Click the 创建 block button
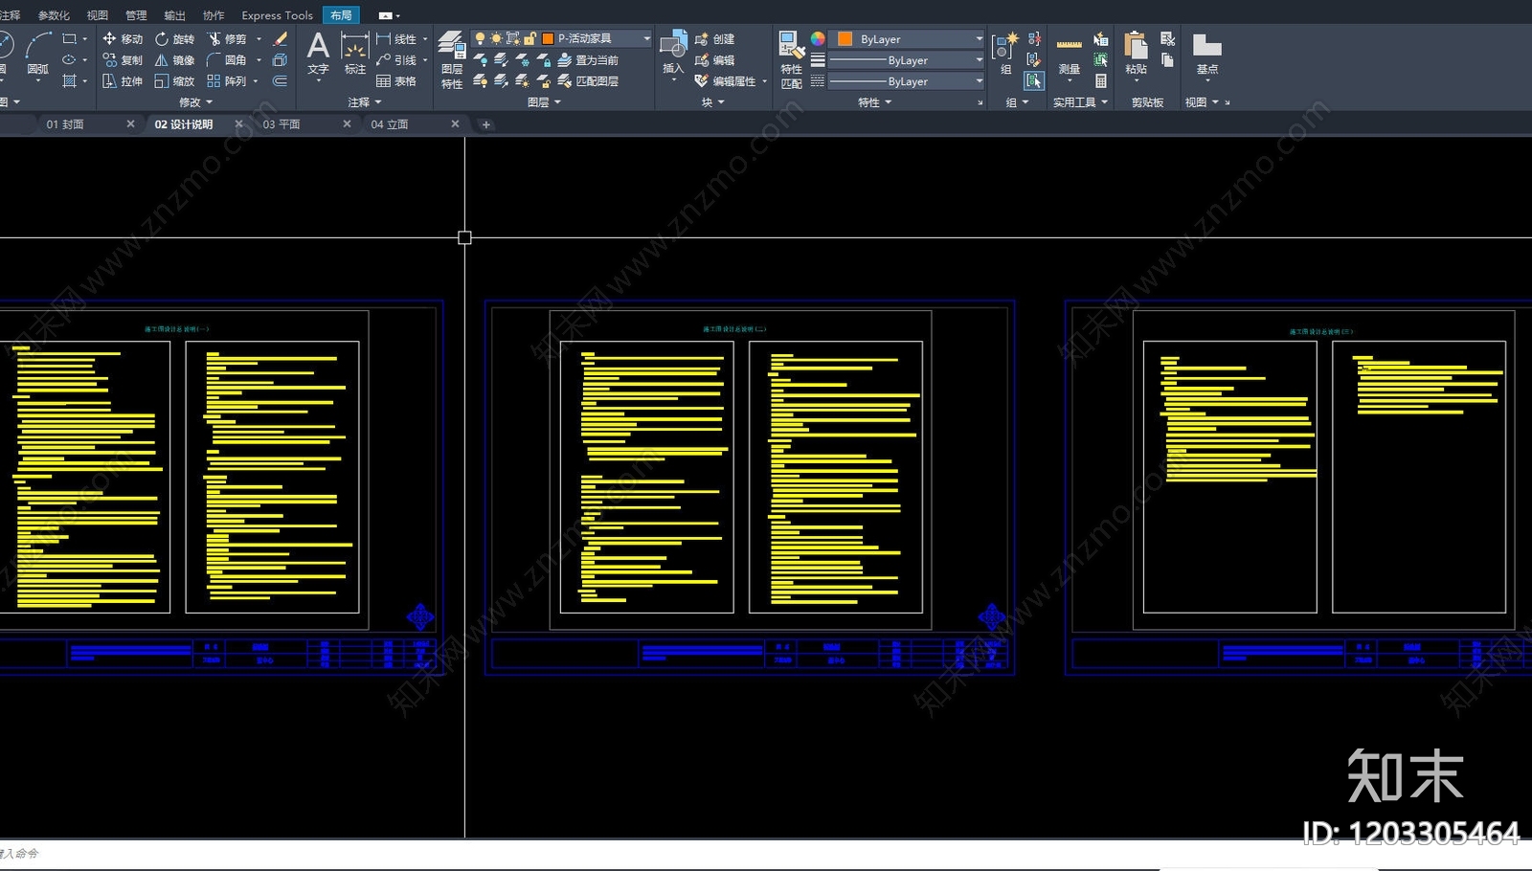Image resolution: width=1532 pixels, height=871 pixels. [714, 39]
